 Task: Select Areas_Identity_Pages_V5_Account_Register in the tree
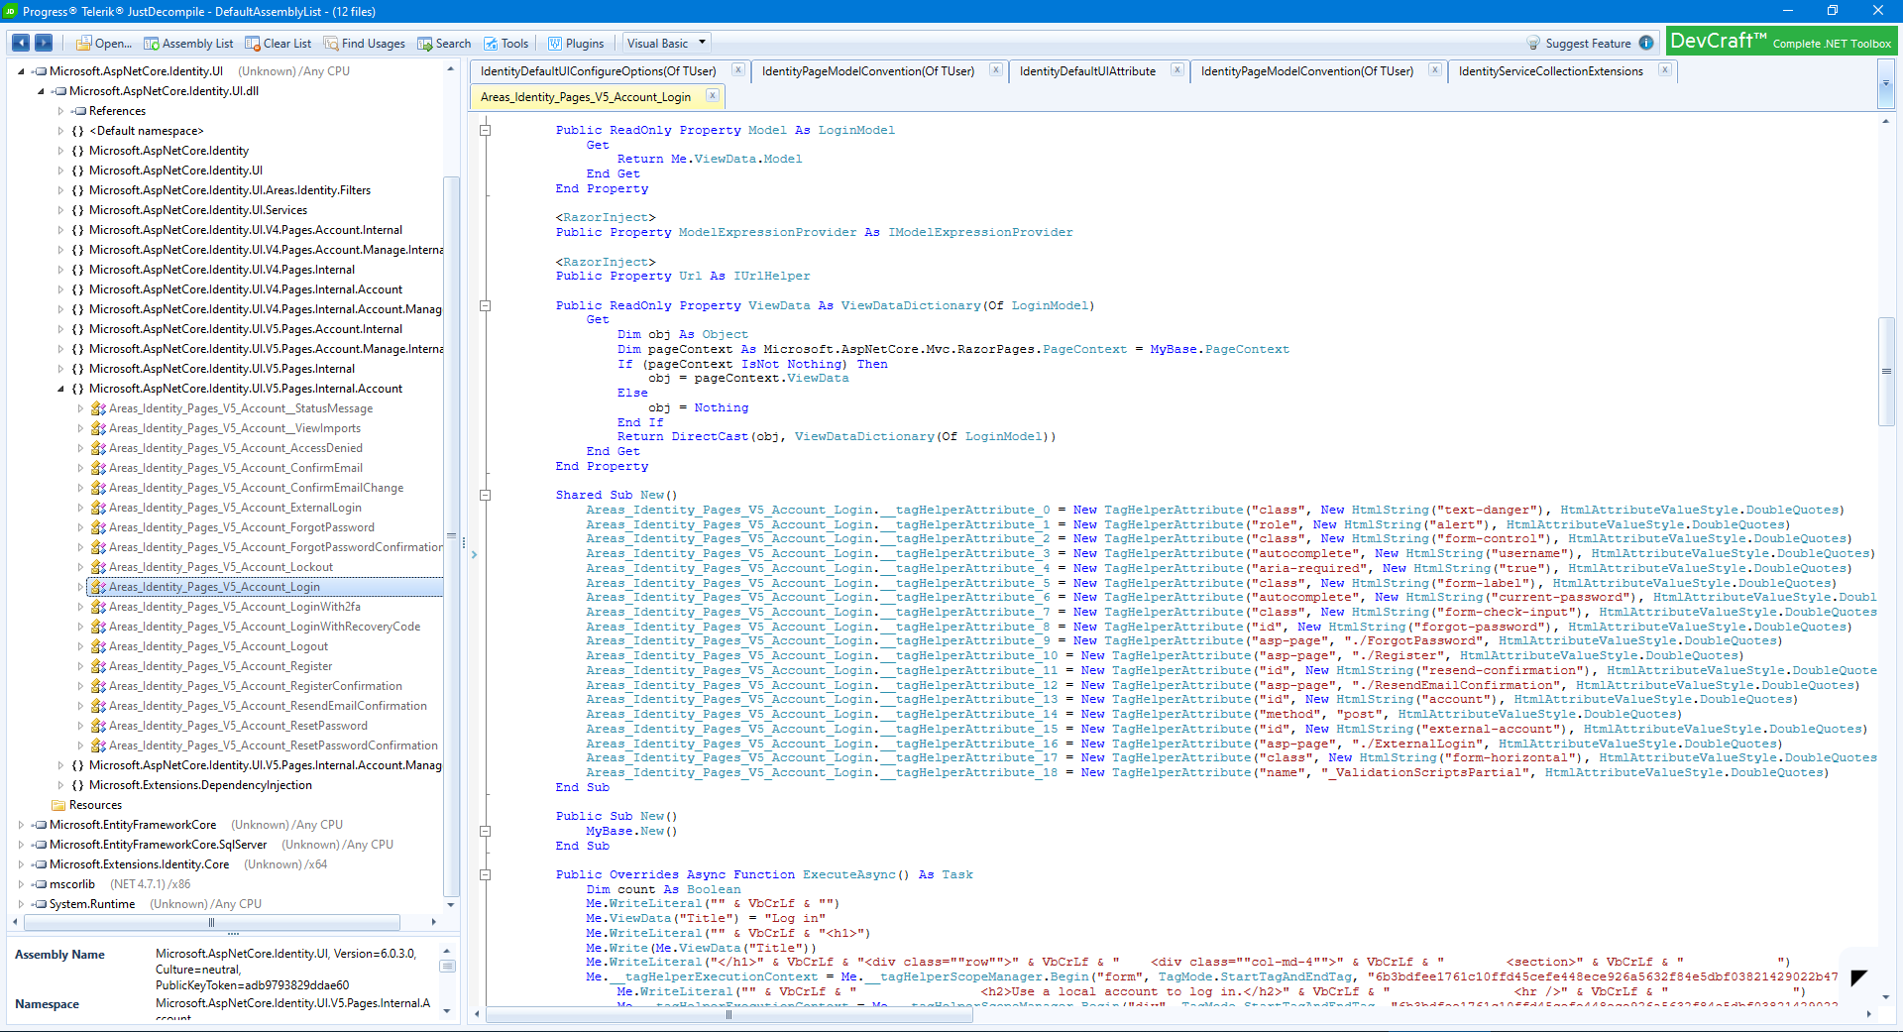[x=220, y=666]
